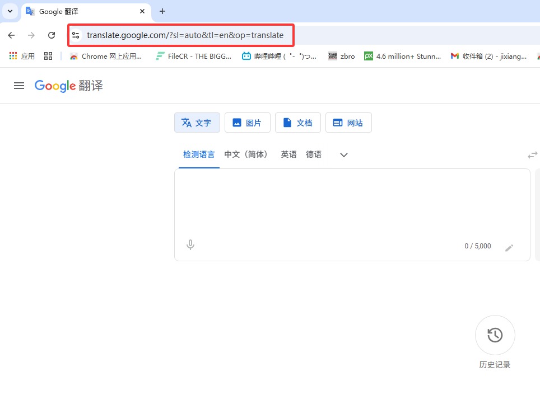Switch to 网站 website translation
This screenshot has width=540, height=400.
click(x=348, y=123)
